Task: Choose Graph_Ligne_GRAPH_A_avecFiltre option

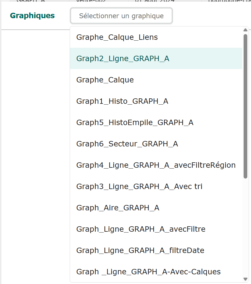Action: pos(141,229)
